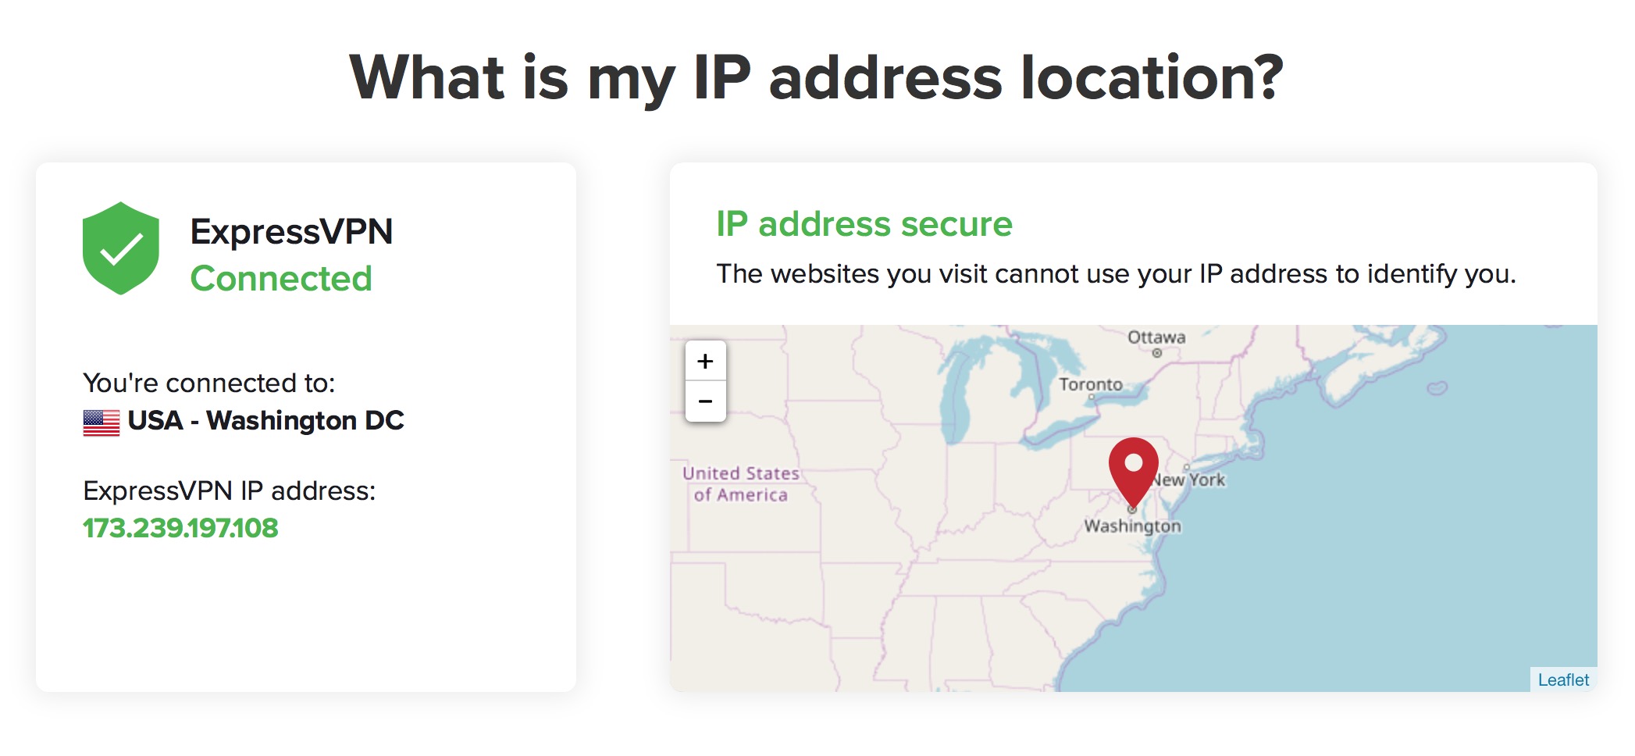Click the USA flag icon

102,423
